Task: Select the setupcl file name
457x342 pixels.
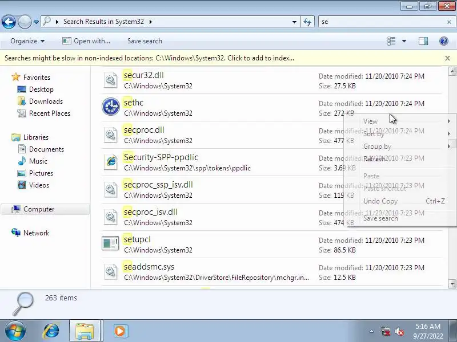Action: 137,239
